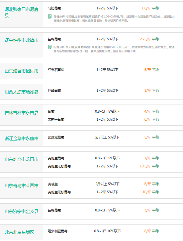Open the 河北张家口市涿鹿县 region link
The image size is (183, 241).
21,12
